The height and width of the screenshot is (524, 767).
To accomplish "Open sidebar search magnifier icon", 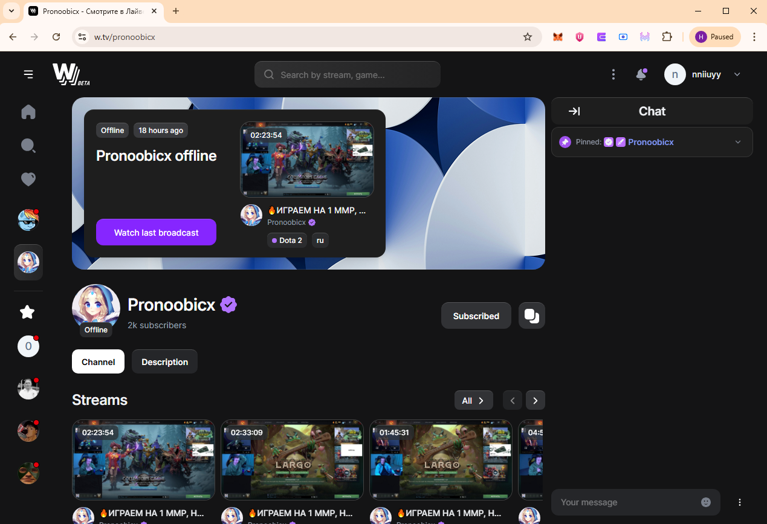I will pos(28,146).
